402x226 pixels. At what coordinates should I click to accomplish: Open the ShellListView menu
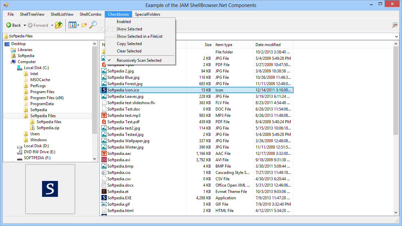coord(62,14)
